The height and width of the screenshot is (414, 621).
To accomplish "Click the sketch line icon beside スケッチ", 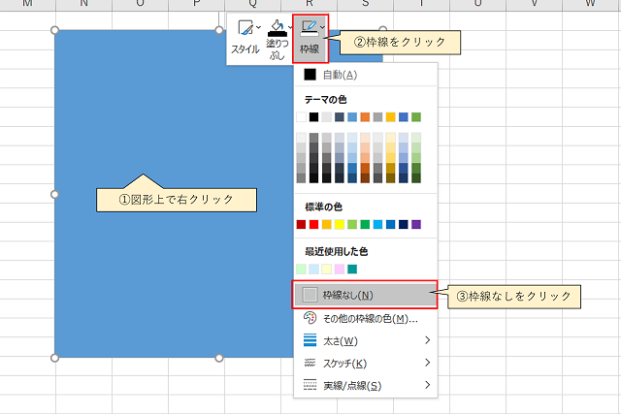I will (x=310, y=363).
